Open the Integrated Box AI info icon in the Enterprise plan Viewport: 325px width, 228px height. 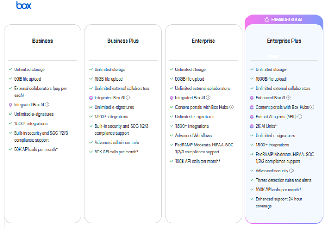(x=209, y=98)
